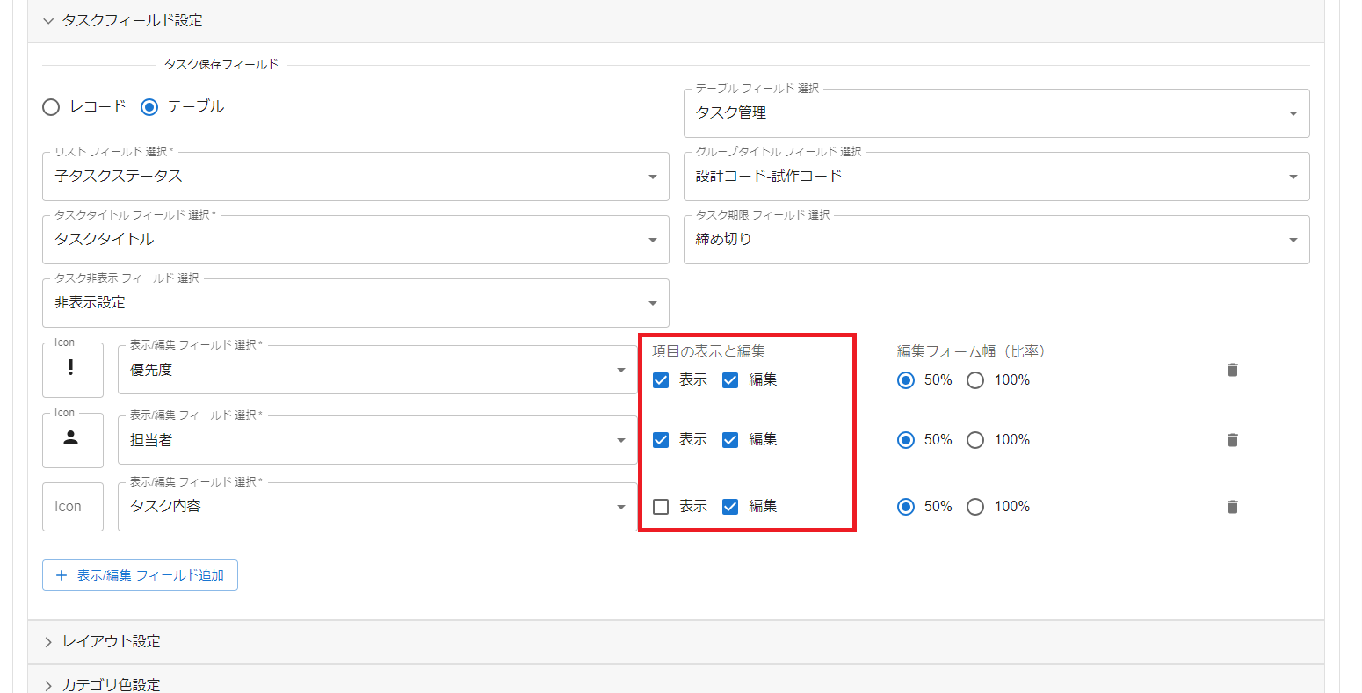The image size is (1362, 693).
Task: Delete the 担当者 field row
Action: click(1232, 440)
